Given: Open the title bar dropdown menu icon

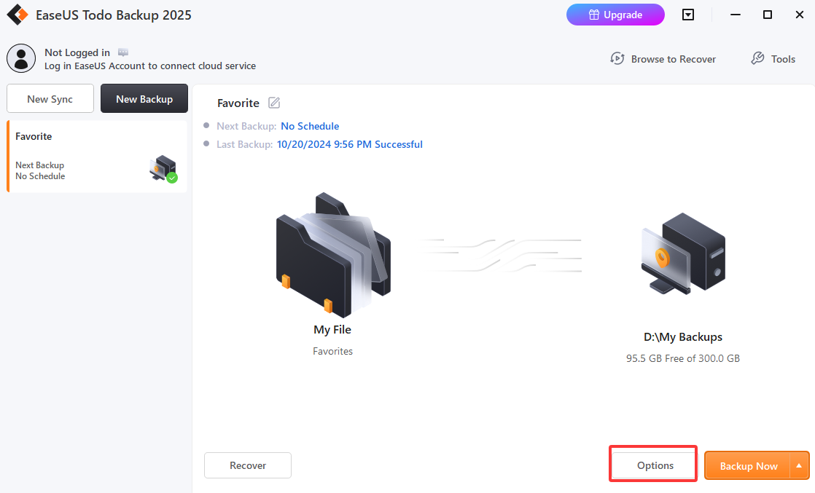Looking at the screenshot, I should tap(687, 15).
